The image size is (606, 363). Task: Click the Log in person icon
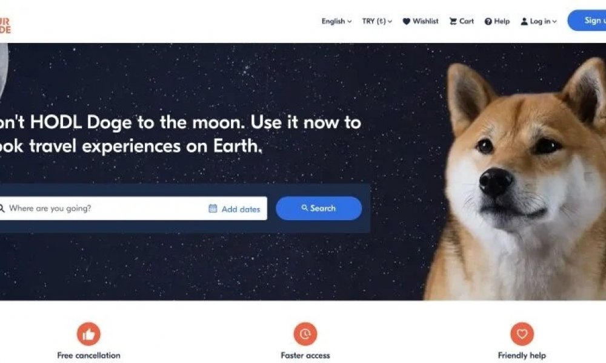point(524,22)
